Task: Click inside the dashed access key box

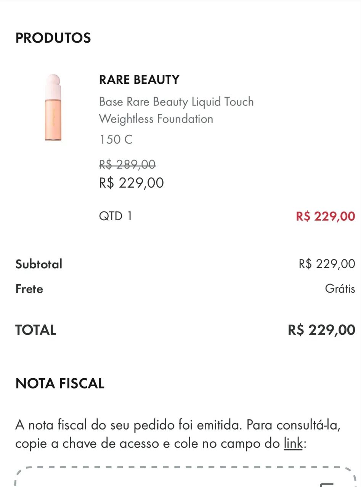Action: (x=185, y=477)
